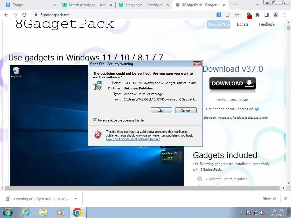This screenshot has height=218, width=291.
Task: Click the Download v37.0 heading
Action: click(x=233, y=69)
